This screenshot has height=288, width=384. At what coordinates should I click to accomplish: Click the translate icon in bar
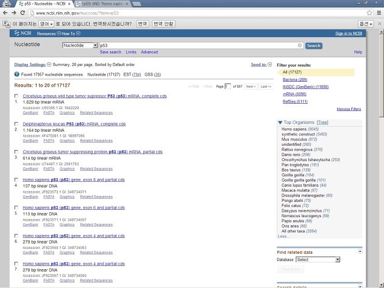point(6,24)
